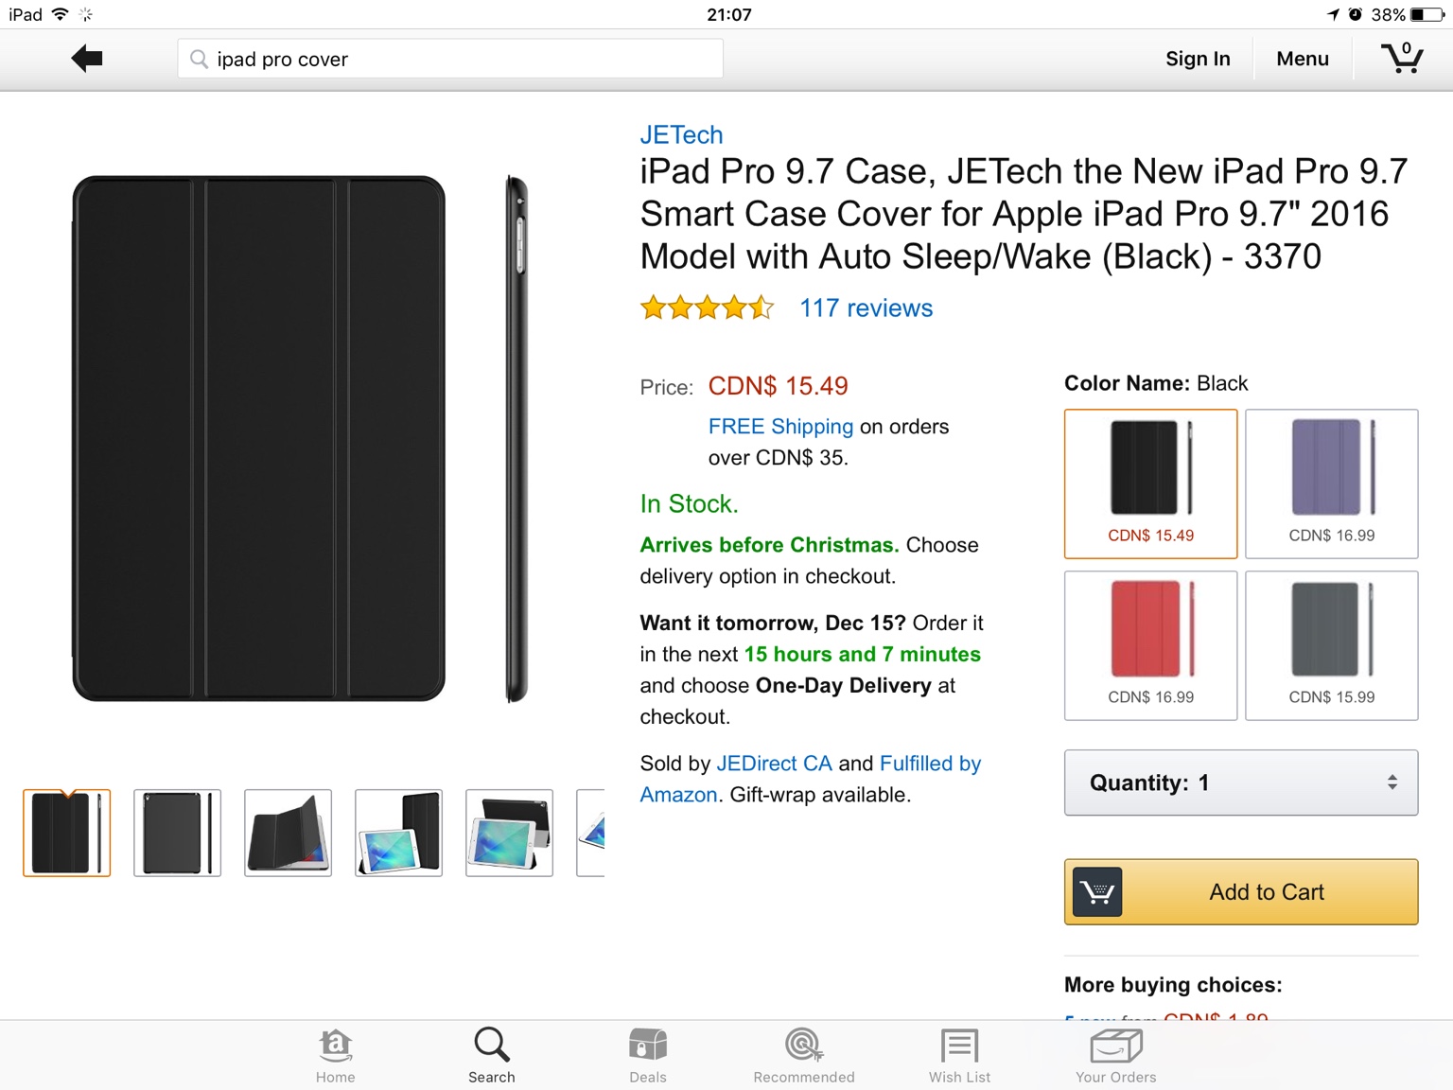
Task: Open the JETech brand link
Action: point(681,134)
